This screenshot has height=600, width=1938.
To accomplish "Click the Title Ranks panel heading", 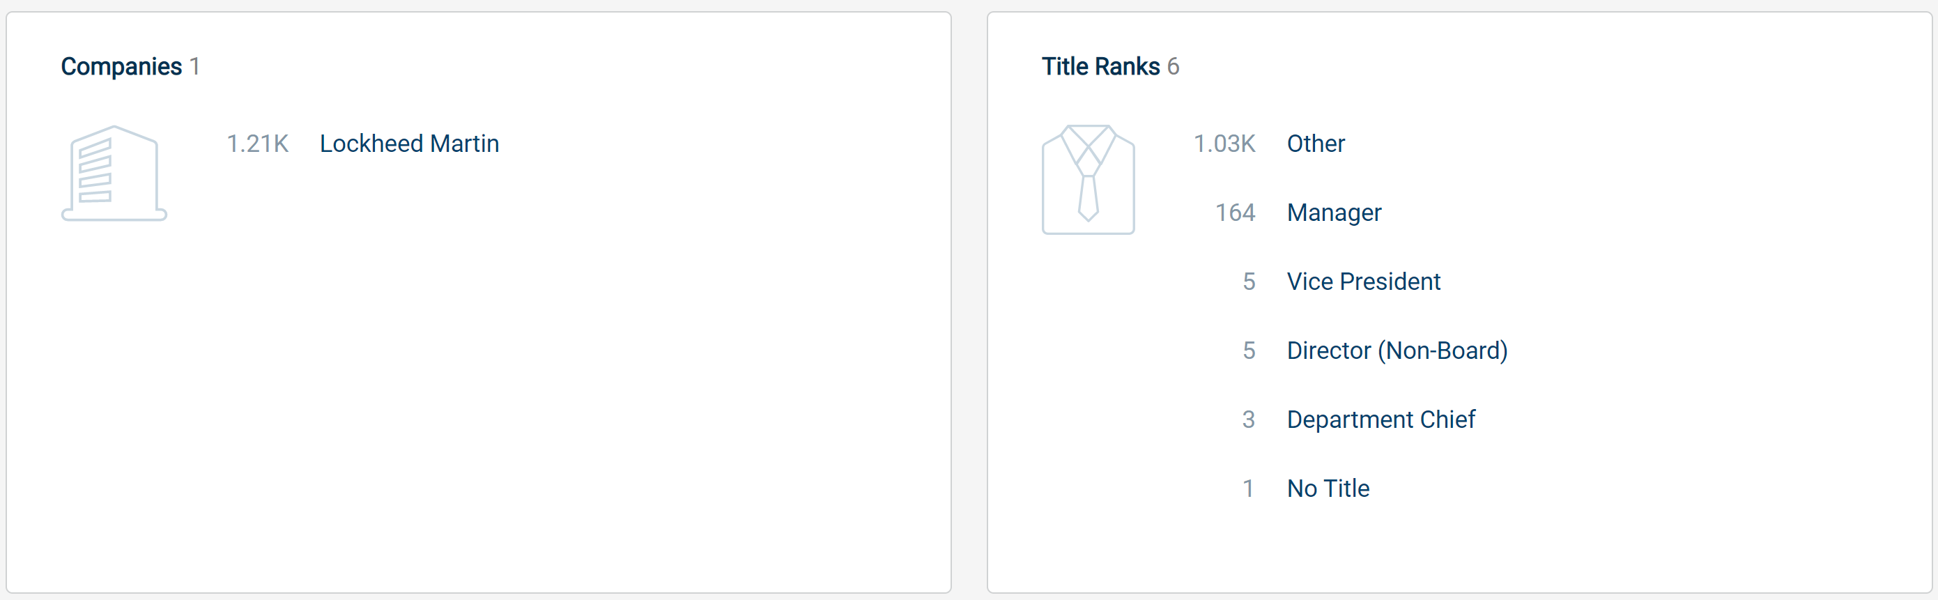I will pos(1100,66).
